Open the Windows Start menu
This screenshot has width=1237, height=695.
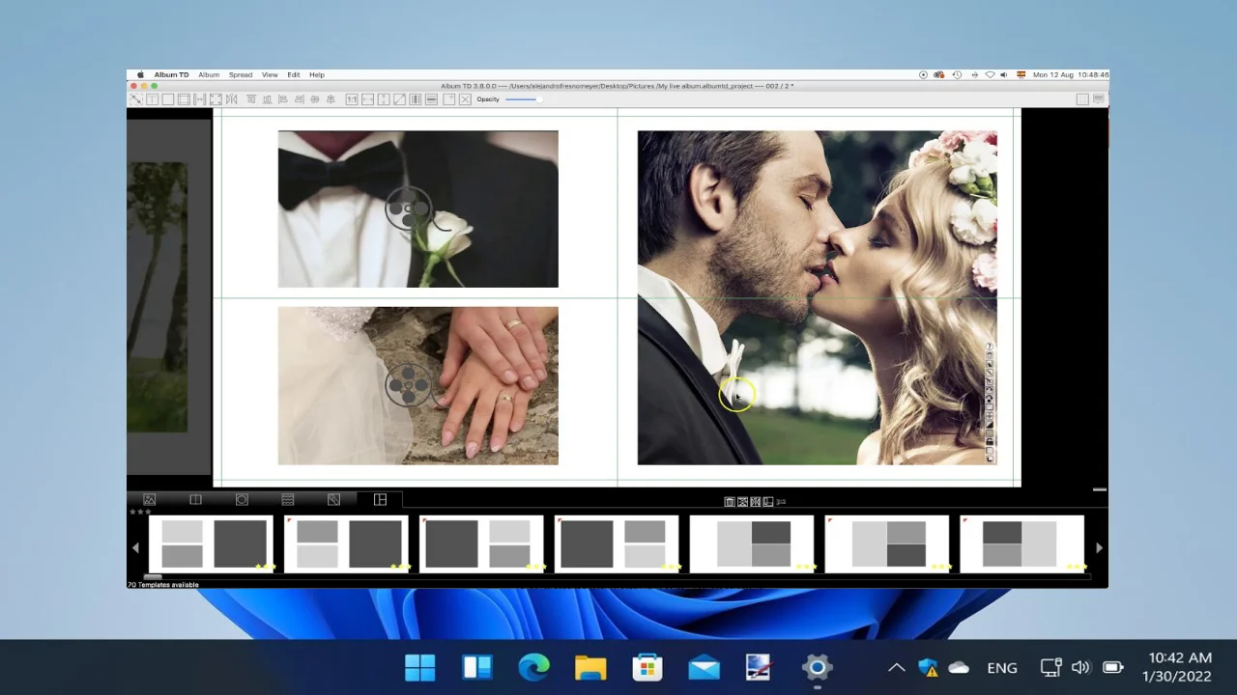(x=420, y=667)
